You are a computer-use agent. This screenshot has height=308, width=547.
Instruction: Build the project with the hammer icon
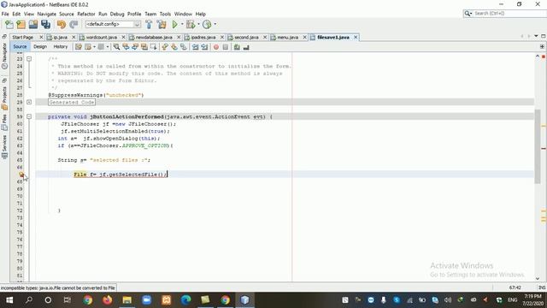tap(149, 25)
